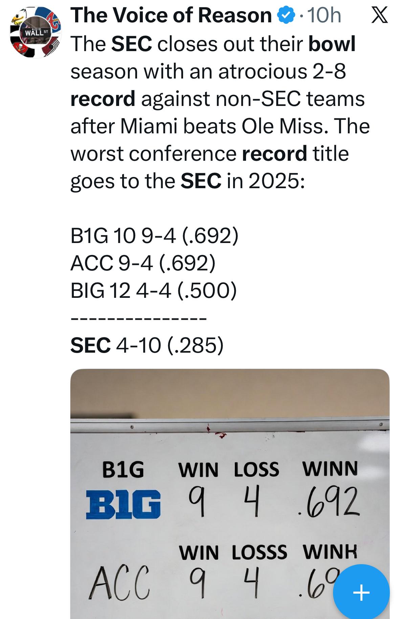Click the bold "bowl" word in the tweet
Image resolution: width=399 pixels, height=619 pixels.
(x=332, y=44)
